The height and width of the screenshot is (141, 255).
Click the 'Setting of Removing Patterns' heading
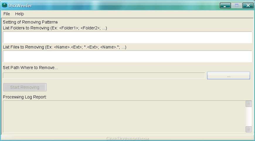[x=30, y=22]
